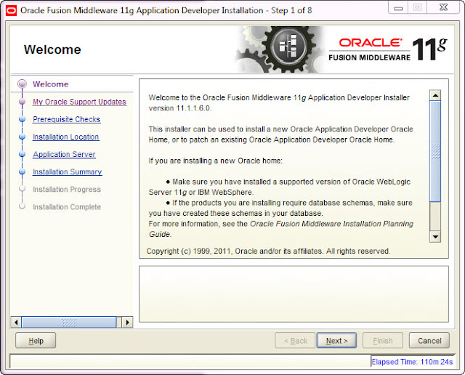Screen dimensions: 465x375
Task: Click the Installation Complete step bullet
Action: coord(22,206)
